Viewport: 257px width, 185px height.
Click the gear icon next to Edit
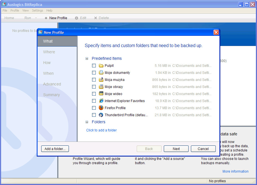tap(76, 18)
